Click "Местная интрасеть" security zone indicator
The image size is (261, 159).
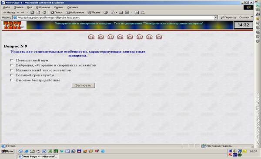click(x=216, y=146)
